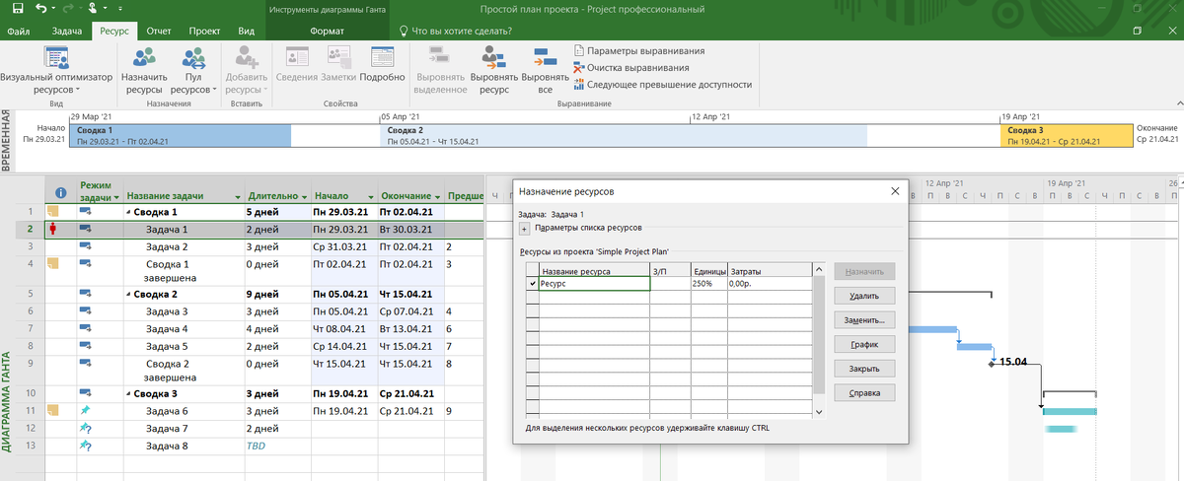This screenshot has height=481, width=1184.
Task: Switch to the Отчет ribbon tab
Action: coord(159,31)
